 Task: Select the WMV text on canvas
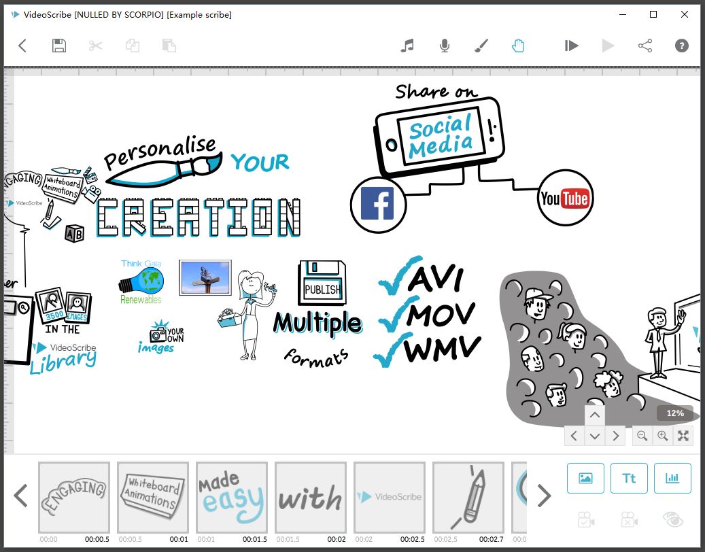click(x=443, y=349)
